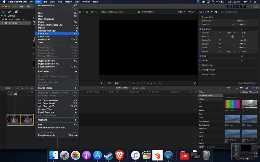Screen dimensions: 260x162
Task: Open the captions inspector icon
Action: coord(201,12)
